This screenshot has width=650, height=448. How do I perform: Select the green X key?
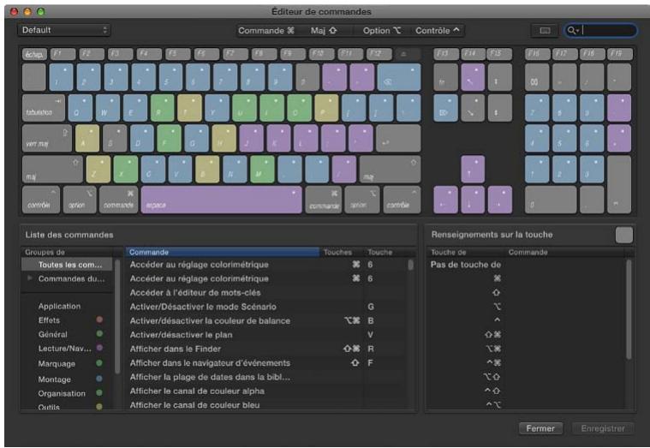pos(126,170)
